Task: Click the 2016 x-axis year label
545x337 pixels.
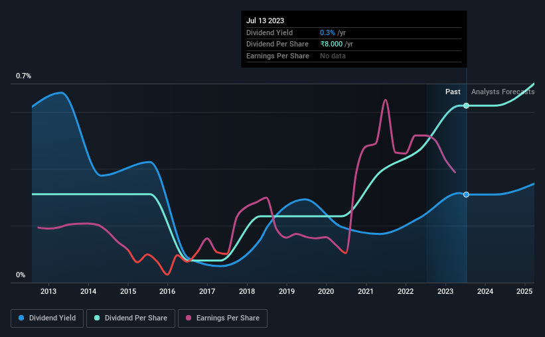Action: (x=167, y=291)
